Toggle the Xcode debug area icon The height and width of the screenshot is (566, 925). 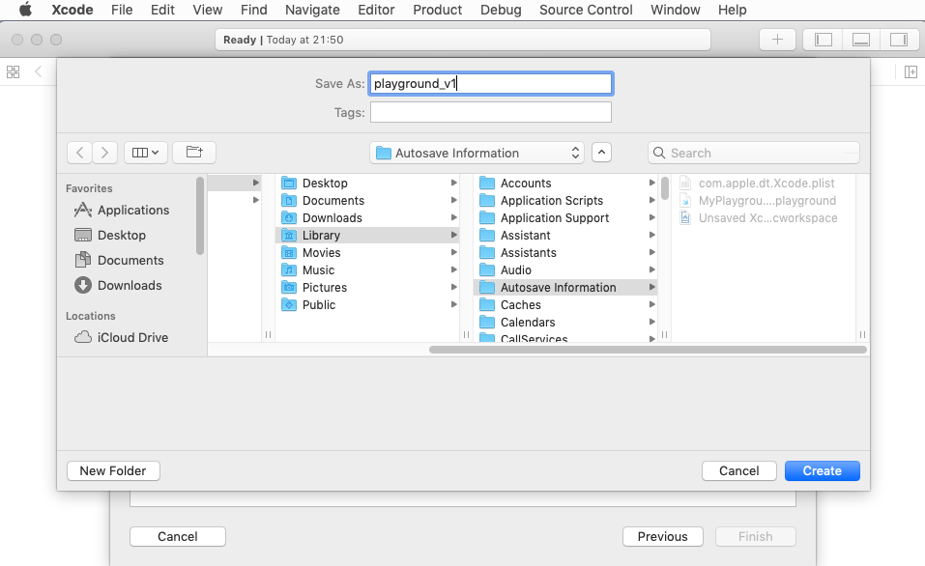pyautogui.click(x=861, y=40)
